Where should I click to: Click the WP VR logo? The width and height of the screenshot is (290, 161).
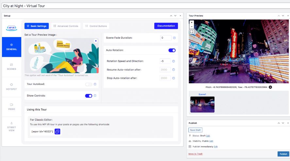(x=11, y=27)
